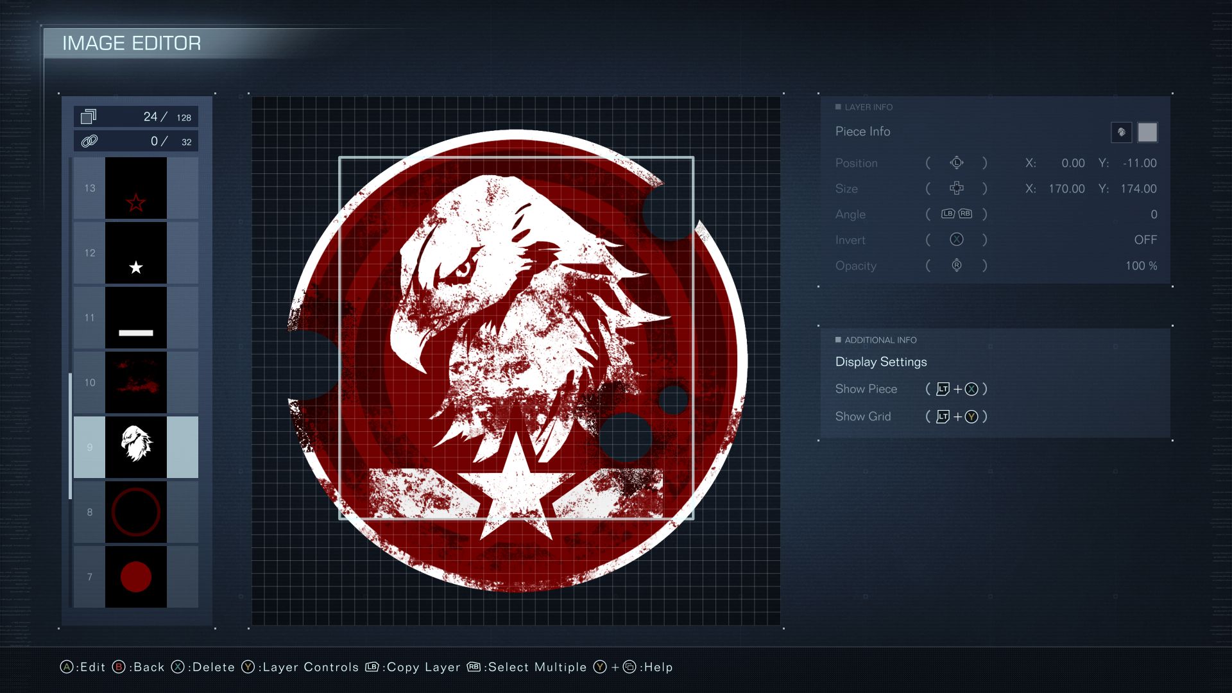The height and width of the screenshot is (693, 1232).
Task: Click X Position input field in Piece Info
Action: [x=1070, y=162]
